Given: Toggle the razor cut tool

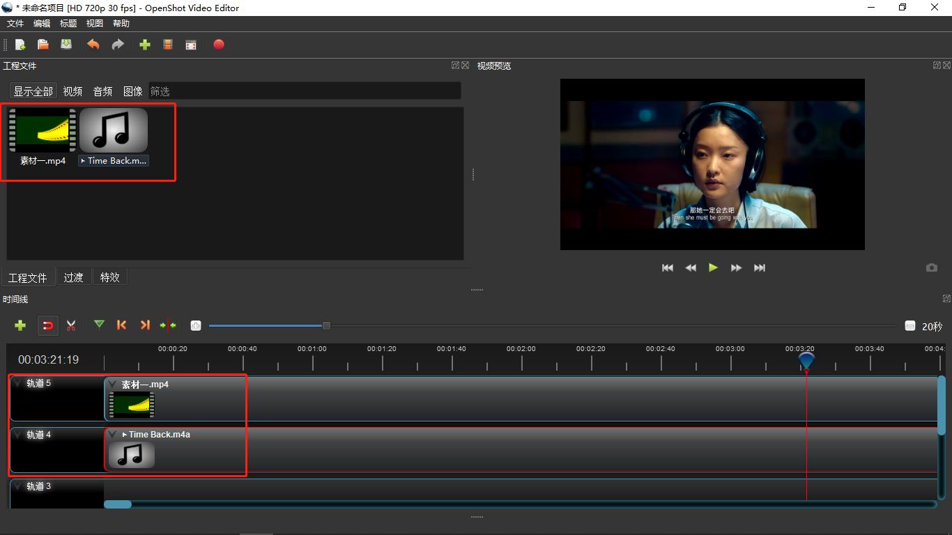Looking at the screenshot, I should point(71,325).
